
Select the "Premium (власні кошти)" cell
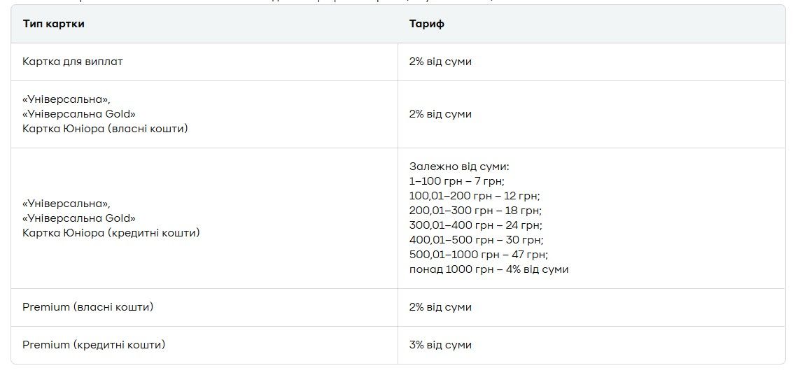point(87,307)
